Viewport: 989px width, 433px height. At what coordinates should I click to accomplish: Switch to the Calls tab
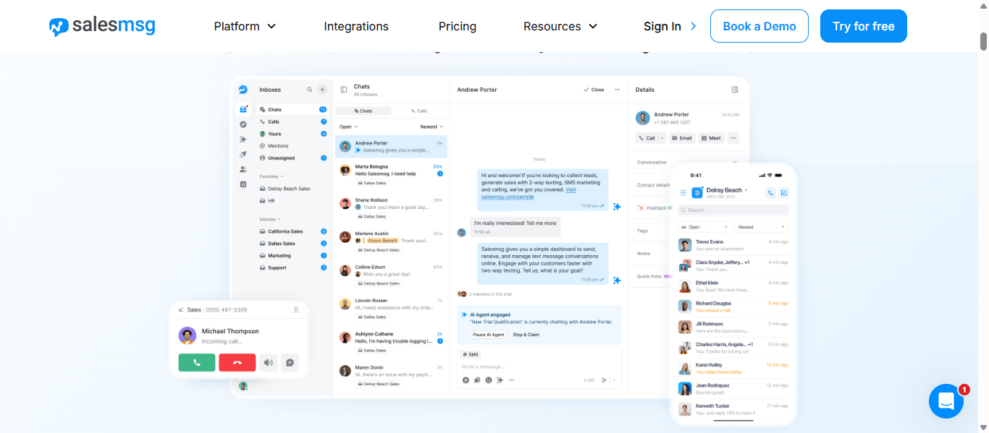point(419,111)
